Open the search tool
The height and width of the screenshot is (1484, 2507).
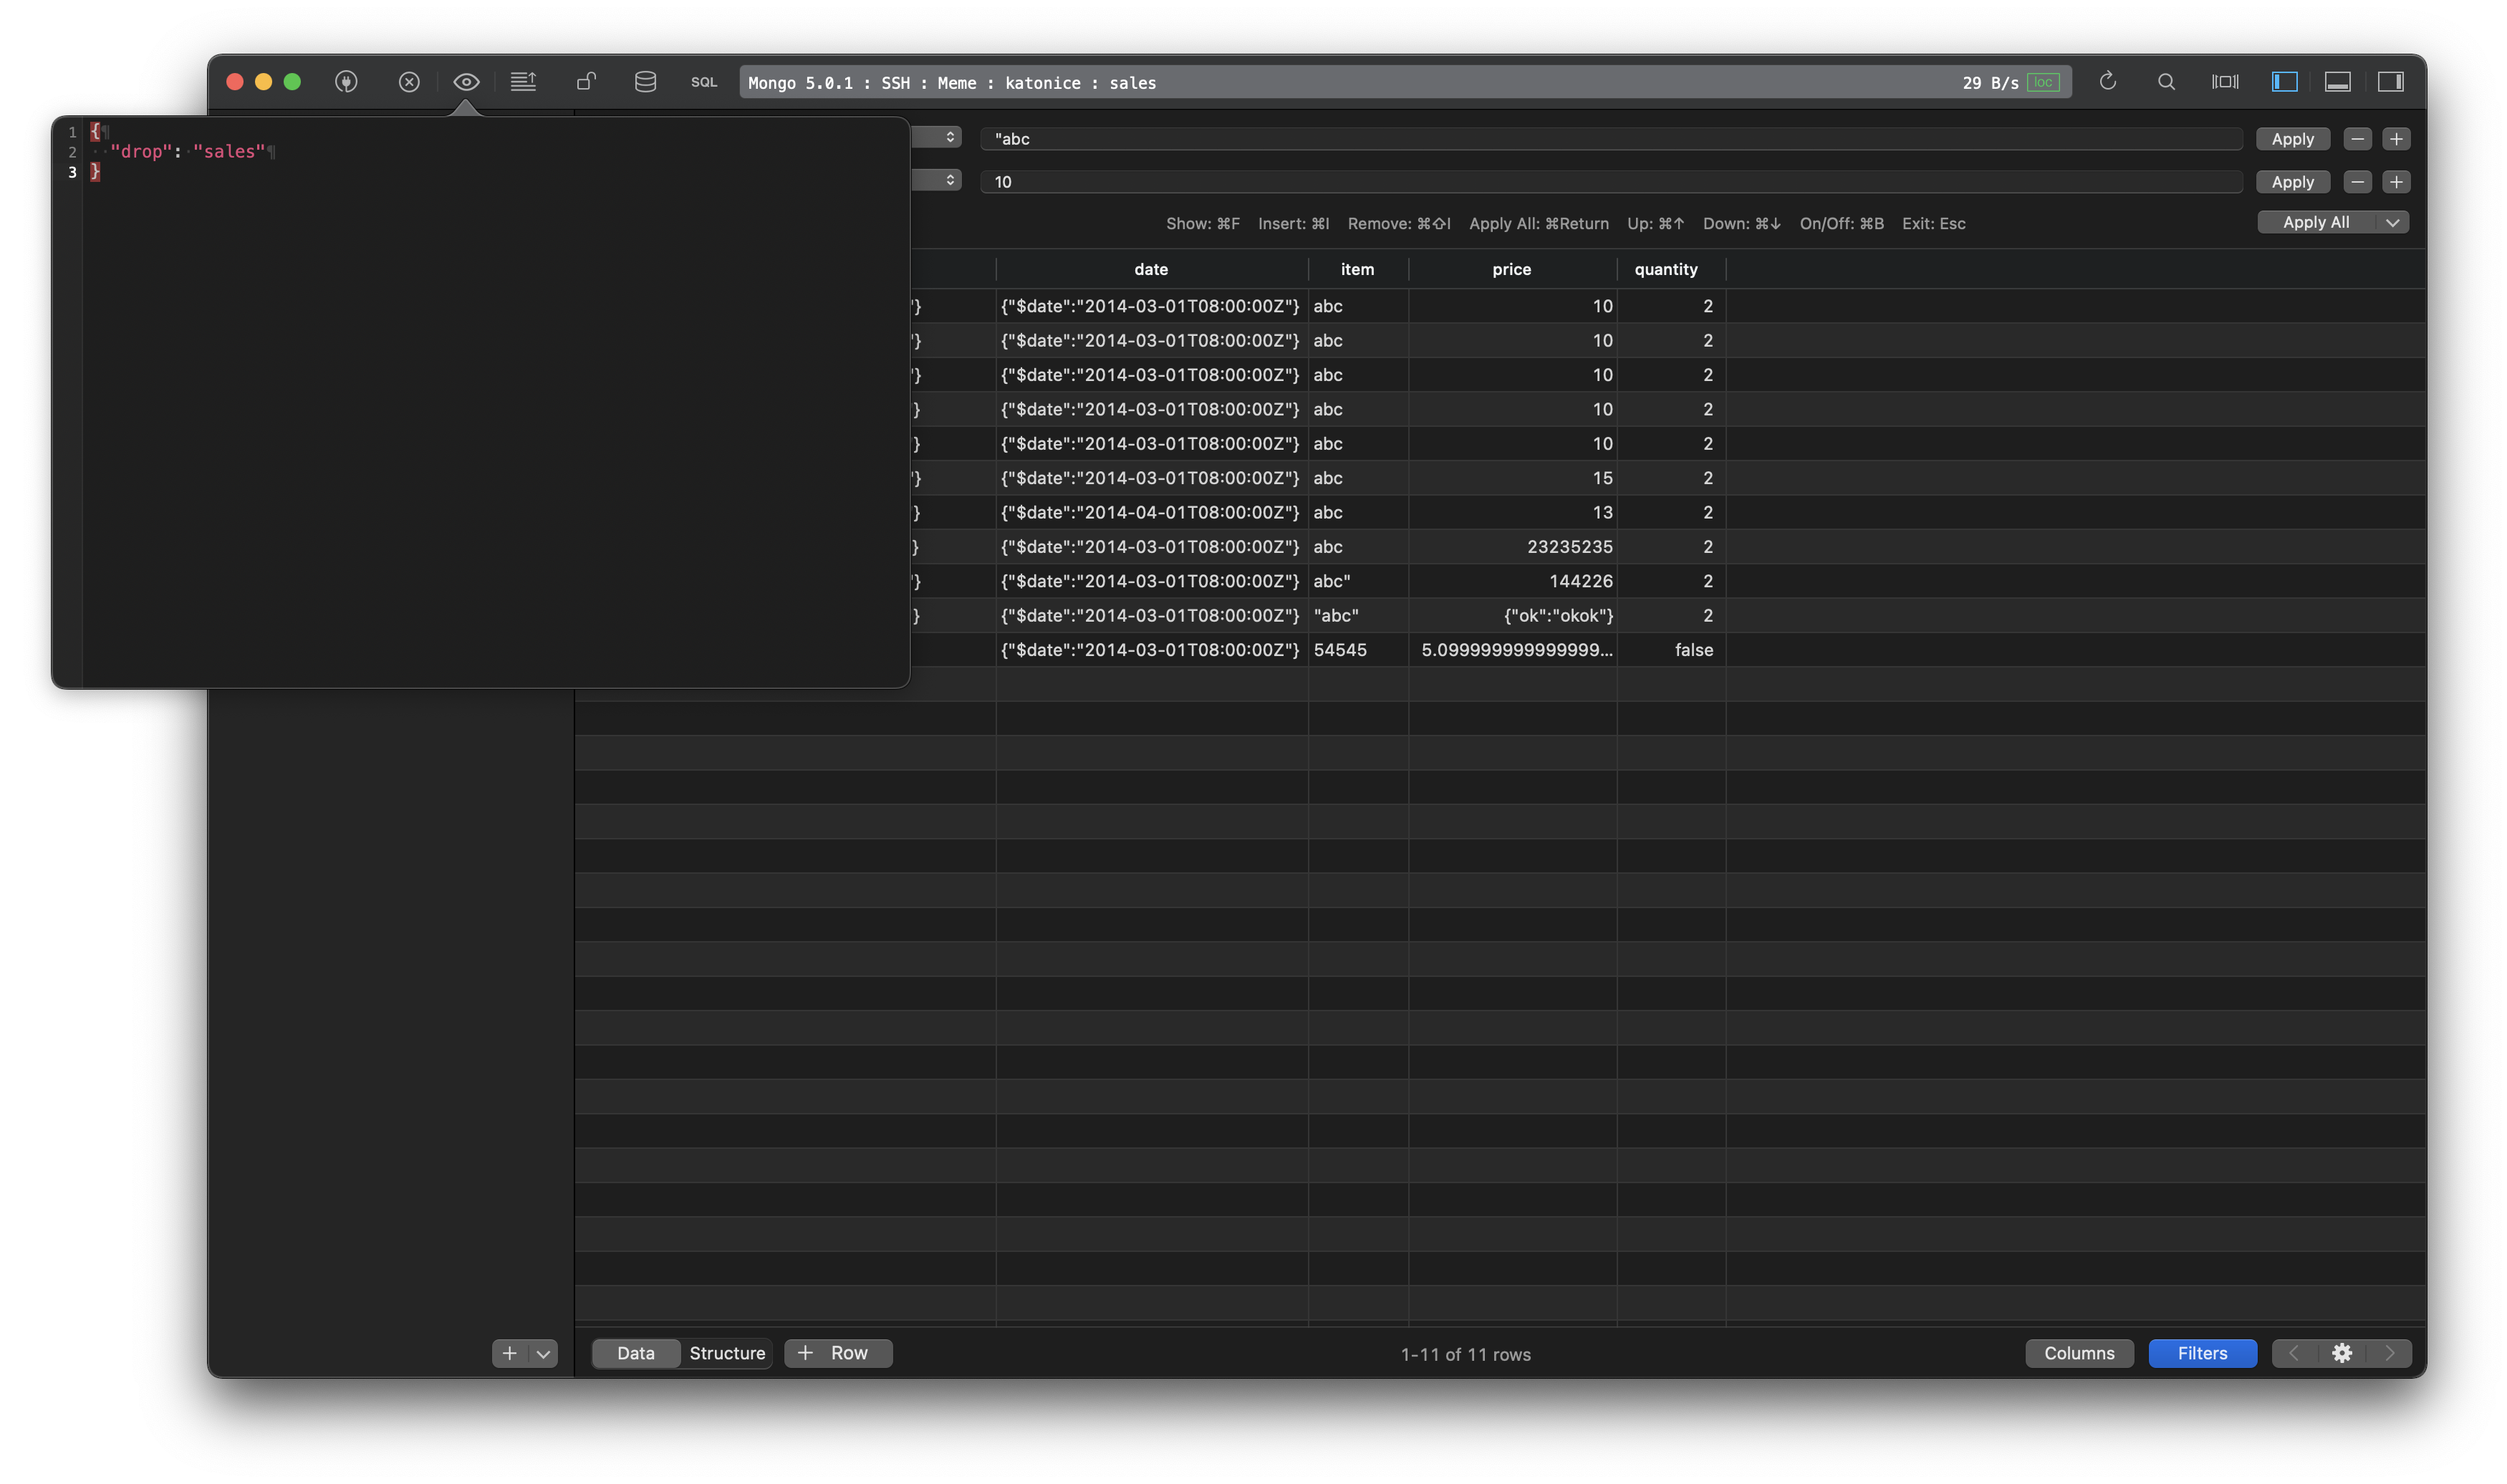coord(2166,82)
